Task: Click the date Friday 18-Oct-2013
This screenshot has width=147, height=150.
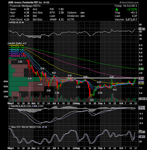Action: (126, 6)
